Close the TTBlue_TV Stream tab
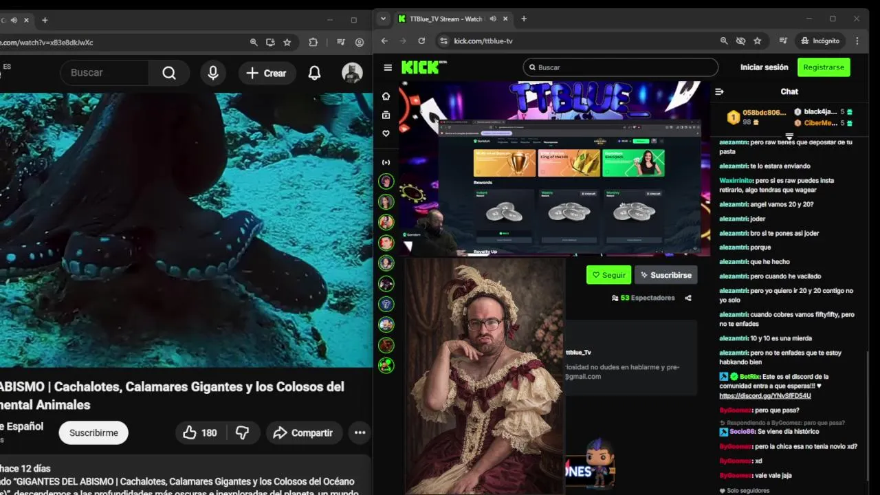 [506, 19]
